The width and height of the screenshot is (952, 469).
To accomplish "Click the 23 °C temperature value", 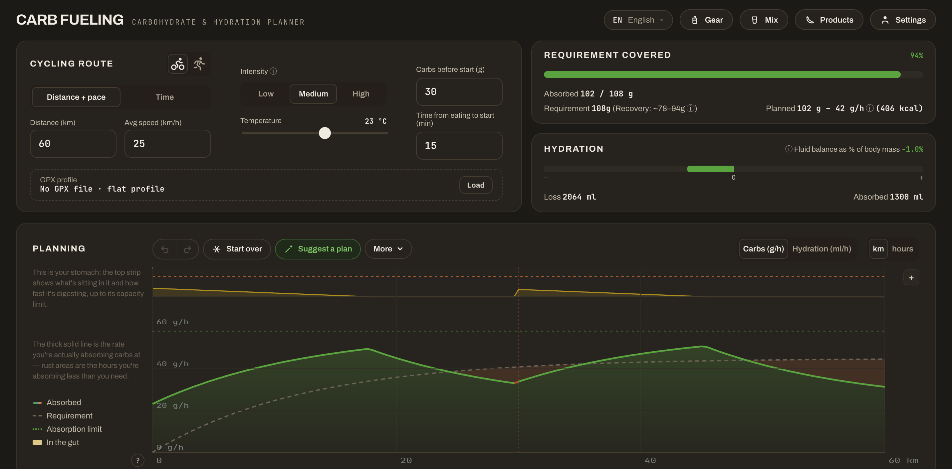I will (x=375, y=121).
